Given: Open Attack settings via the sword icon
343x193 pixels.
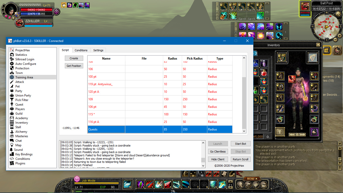Looking at the screenshot, I should [12, 82].
